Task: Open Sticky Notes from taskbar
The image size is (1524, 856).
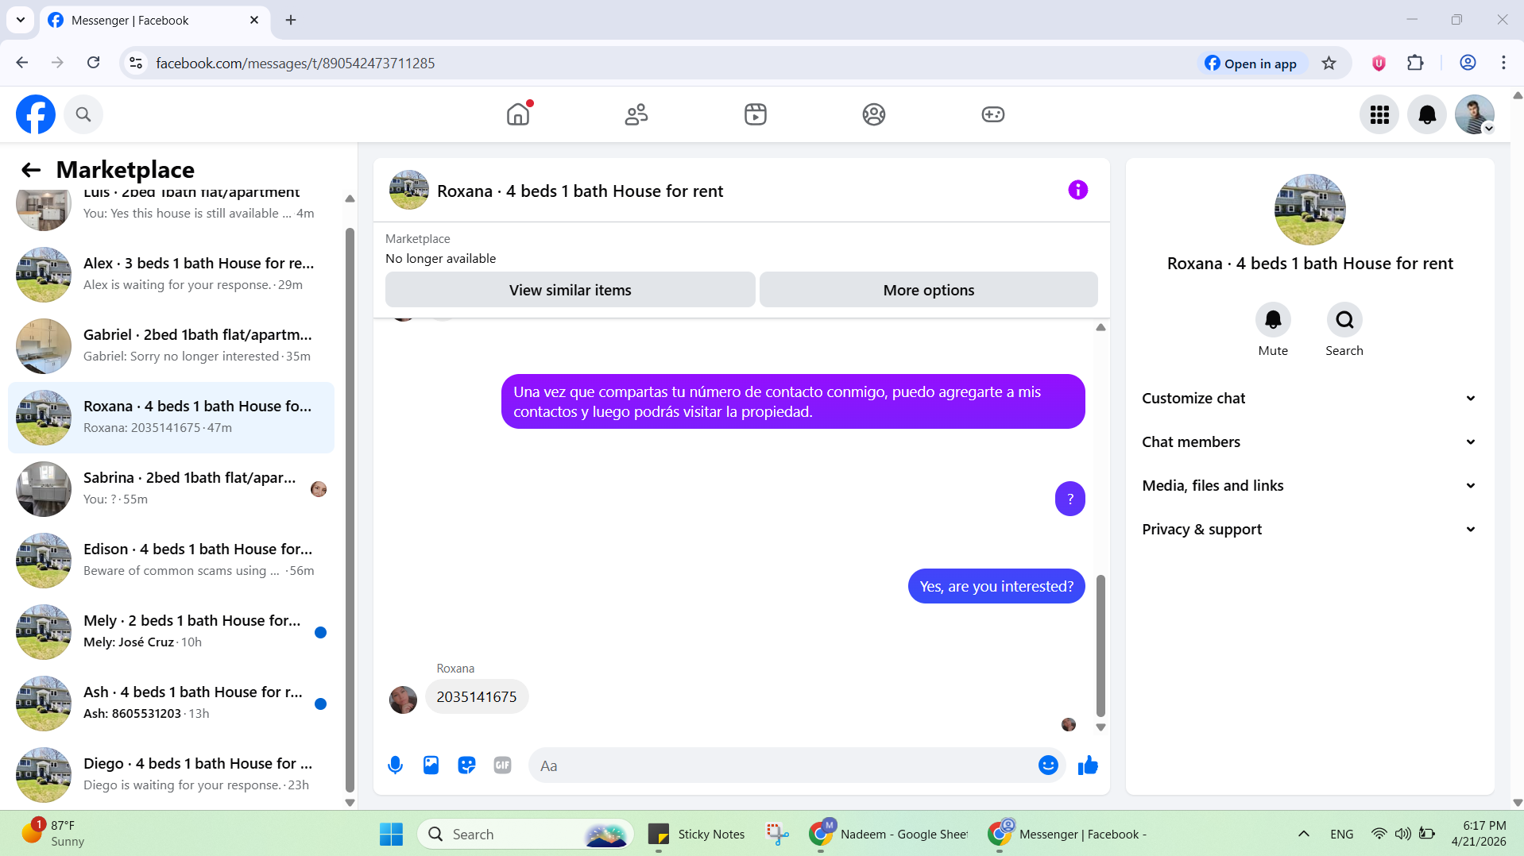Action: click(696, 834)
